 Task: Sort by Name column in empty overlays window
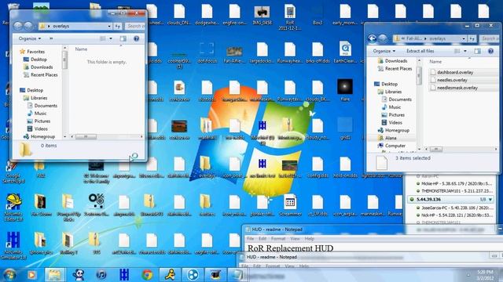point(81,49)
